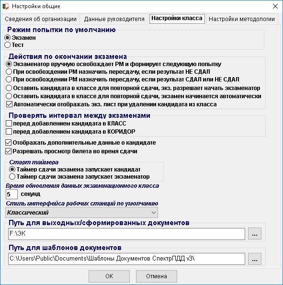Select timer started by examiner option
Image resolution: width=283 pixels, height=285 pixels.
coord(79,176)
